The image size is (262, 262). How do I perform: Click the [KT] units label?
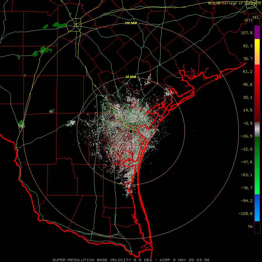249,20
